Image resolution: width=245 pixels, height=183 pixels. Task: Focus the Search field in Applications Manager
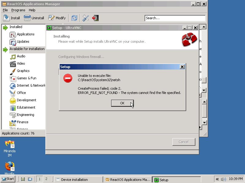tap(175, 18)
